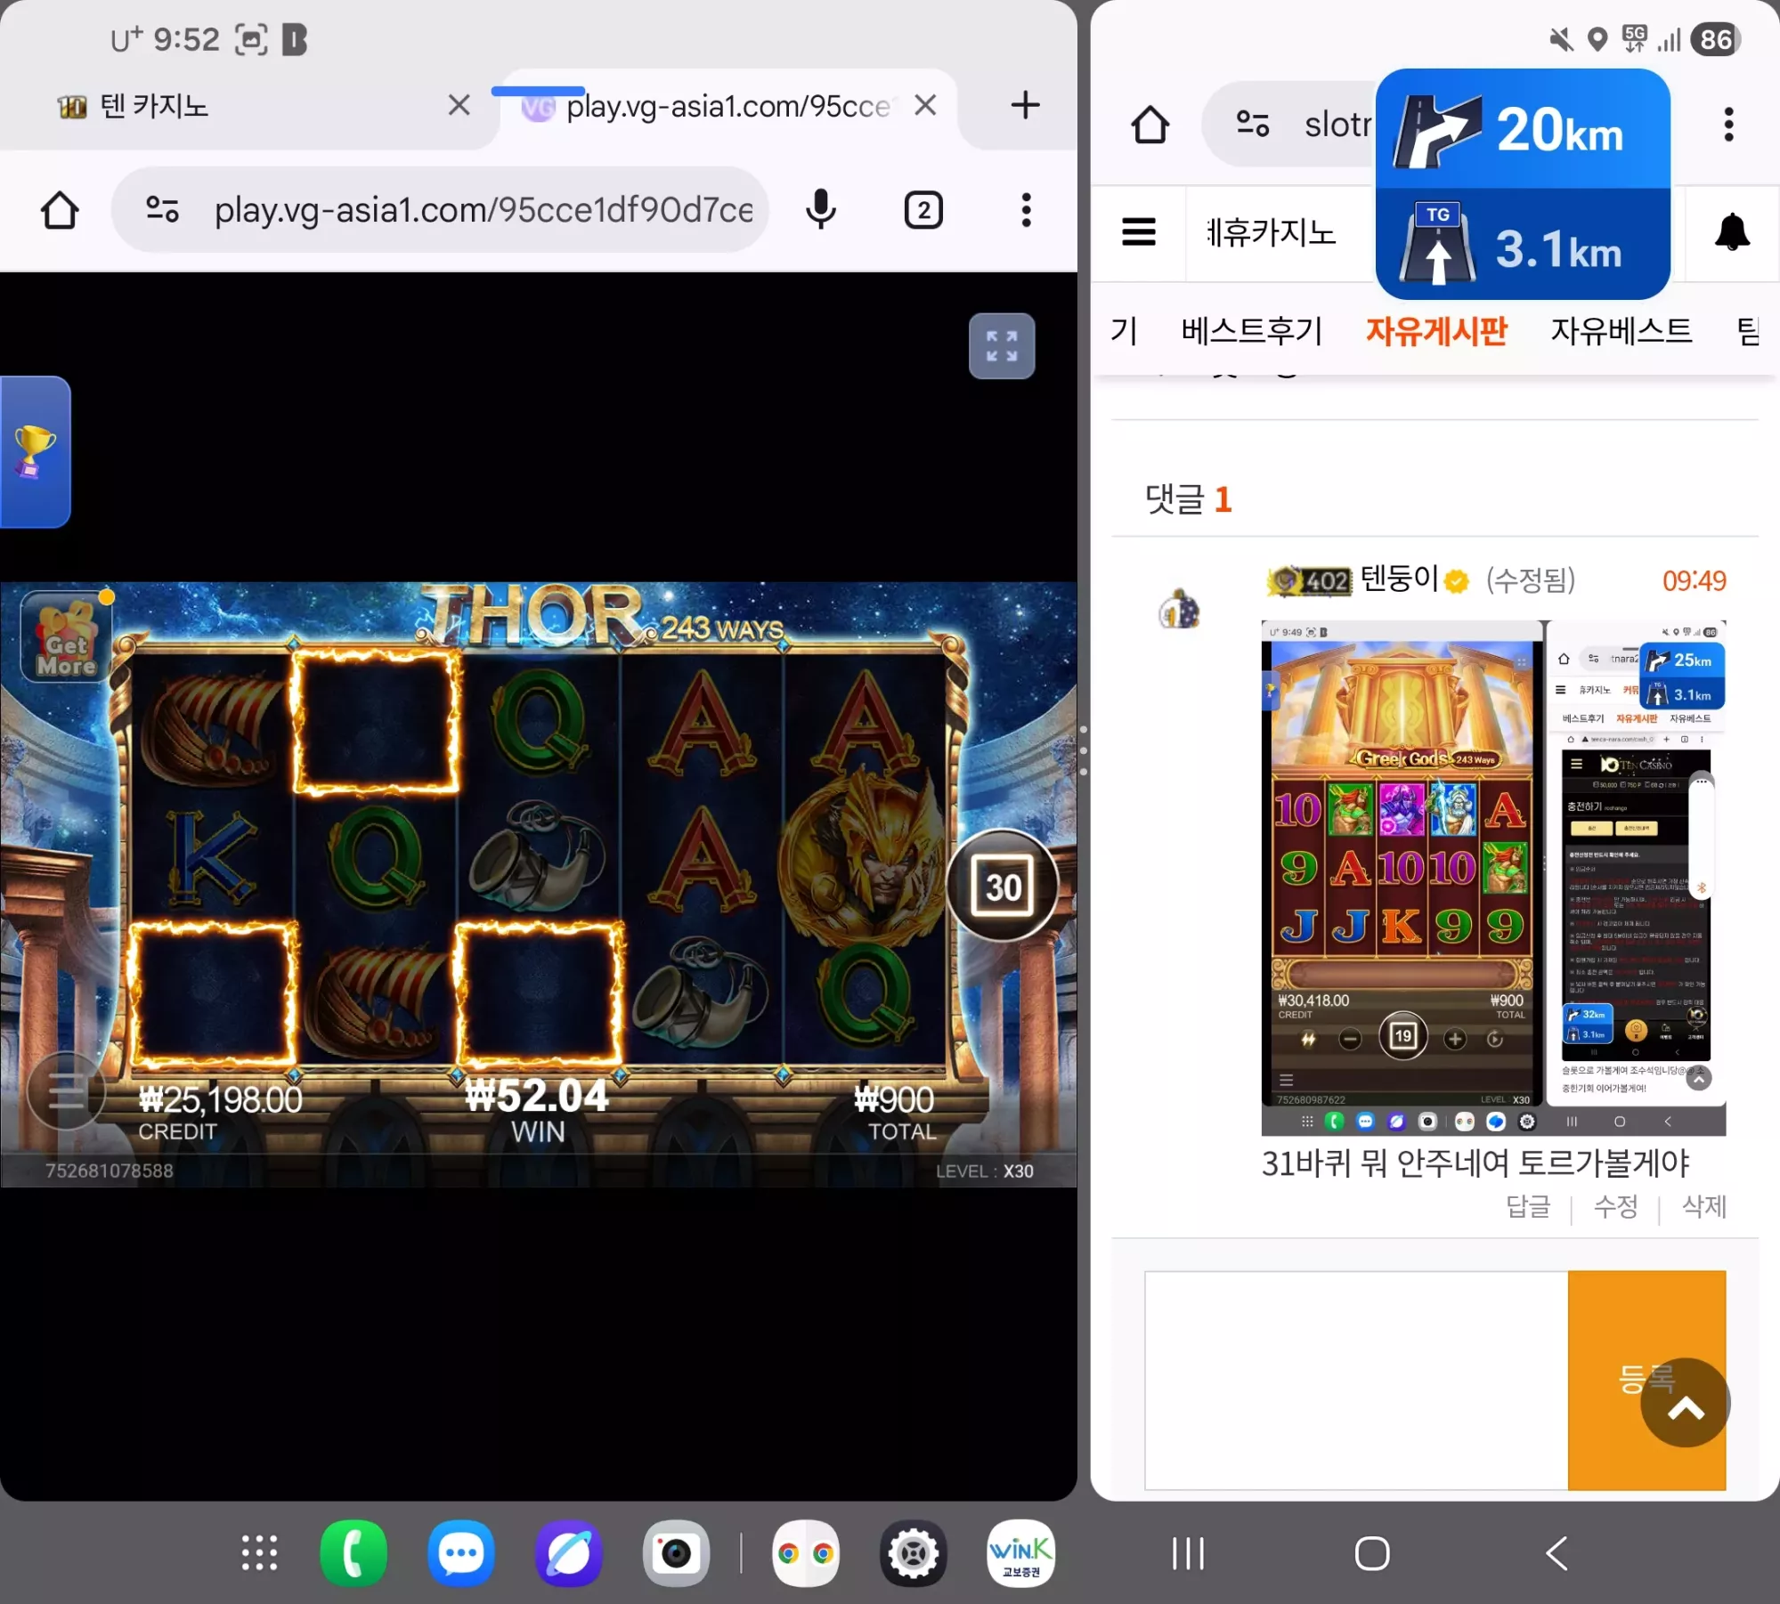Screen dimensions: 1780x1604
Task: Open notifications via the bell icon
Action: click(x=1732, y=232)
